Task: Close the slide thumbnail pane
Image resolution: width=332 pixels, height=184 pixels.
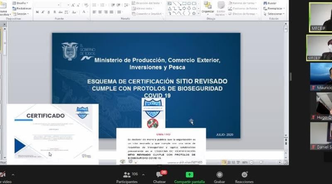Action: click(4, 24)
